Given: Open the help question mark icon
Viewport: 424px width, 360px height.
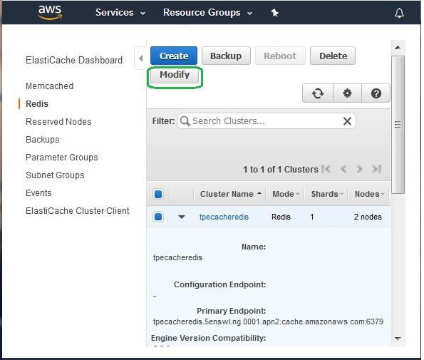Looking at the screenshot, I should click(376, 93).
